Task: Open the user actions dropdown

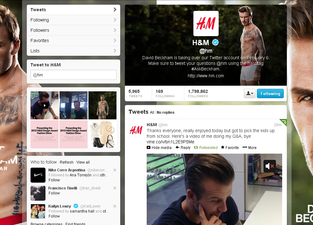Action: pyautogui.click(x=250, y=93)
